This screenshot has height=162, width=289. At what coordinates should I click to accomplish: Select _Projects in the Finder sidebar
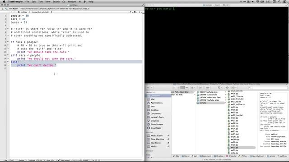pyautogui.click(x=158, y=95)
